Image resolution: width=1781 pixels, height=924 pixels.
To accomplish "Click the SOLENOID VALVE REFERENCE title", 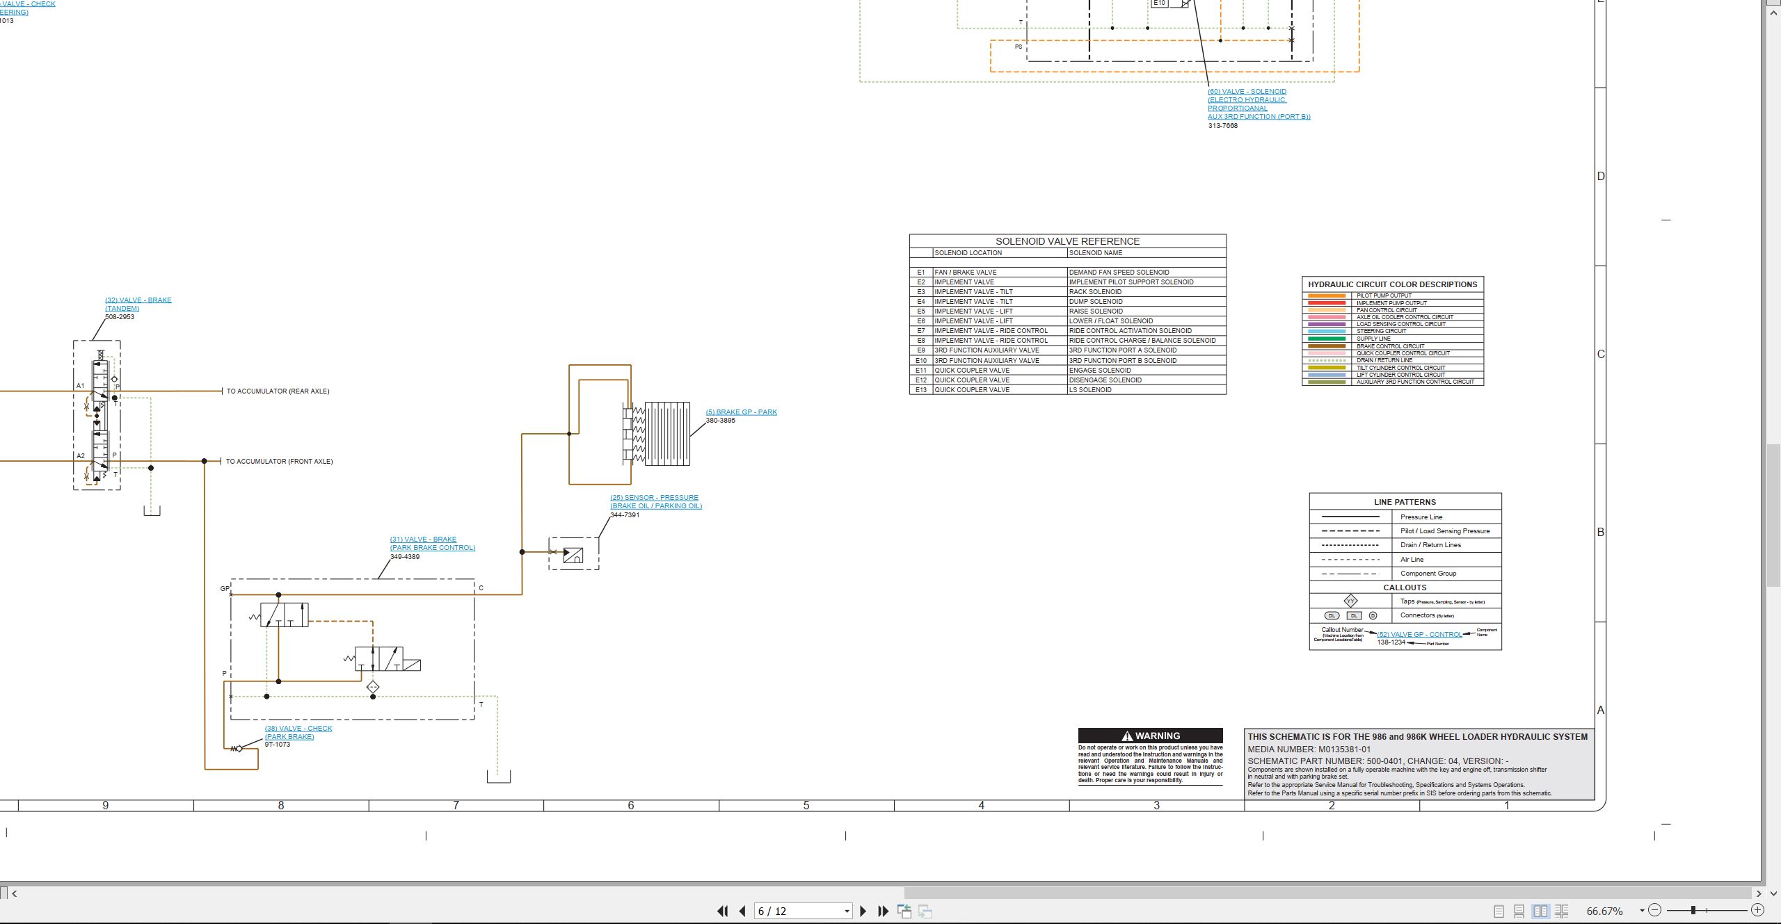I will point(1067,241).
